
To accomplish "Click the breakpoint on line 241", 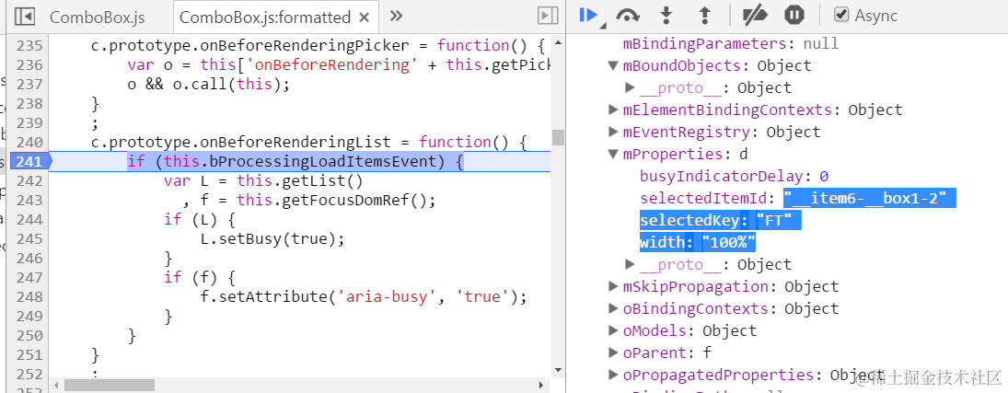I will [29, 161].
